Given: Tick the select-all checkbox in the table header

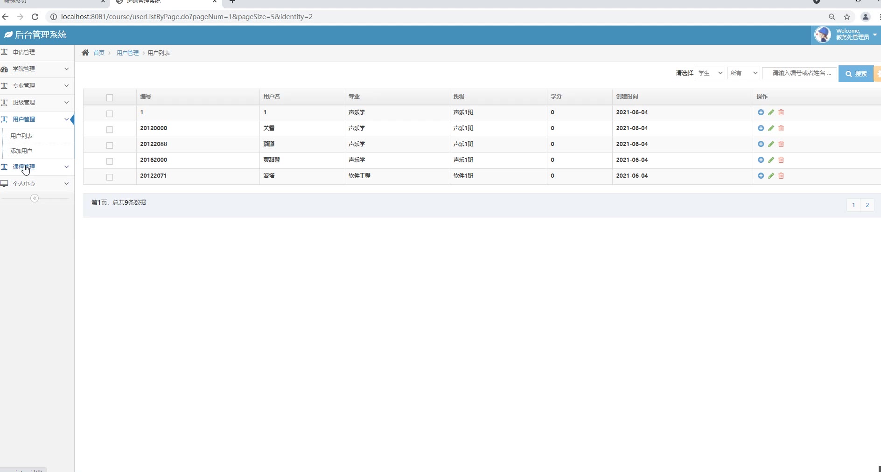Looking at the screenshot, I should [110, 97].
